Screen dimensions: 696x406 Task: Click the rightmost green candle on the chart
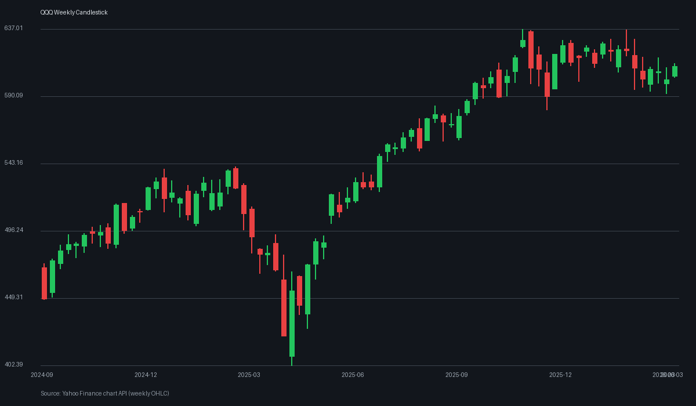(675, 71)
